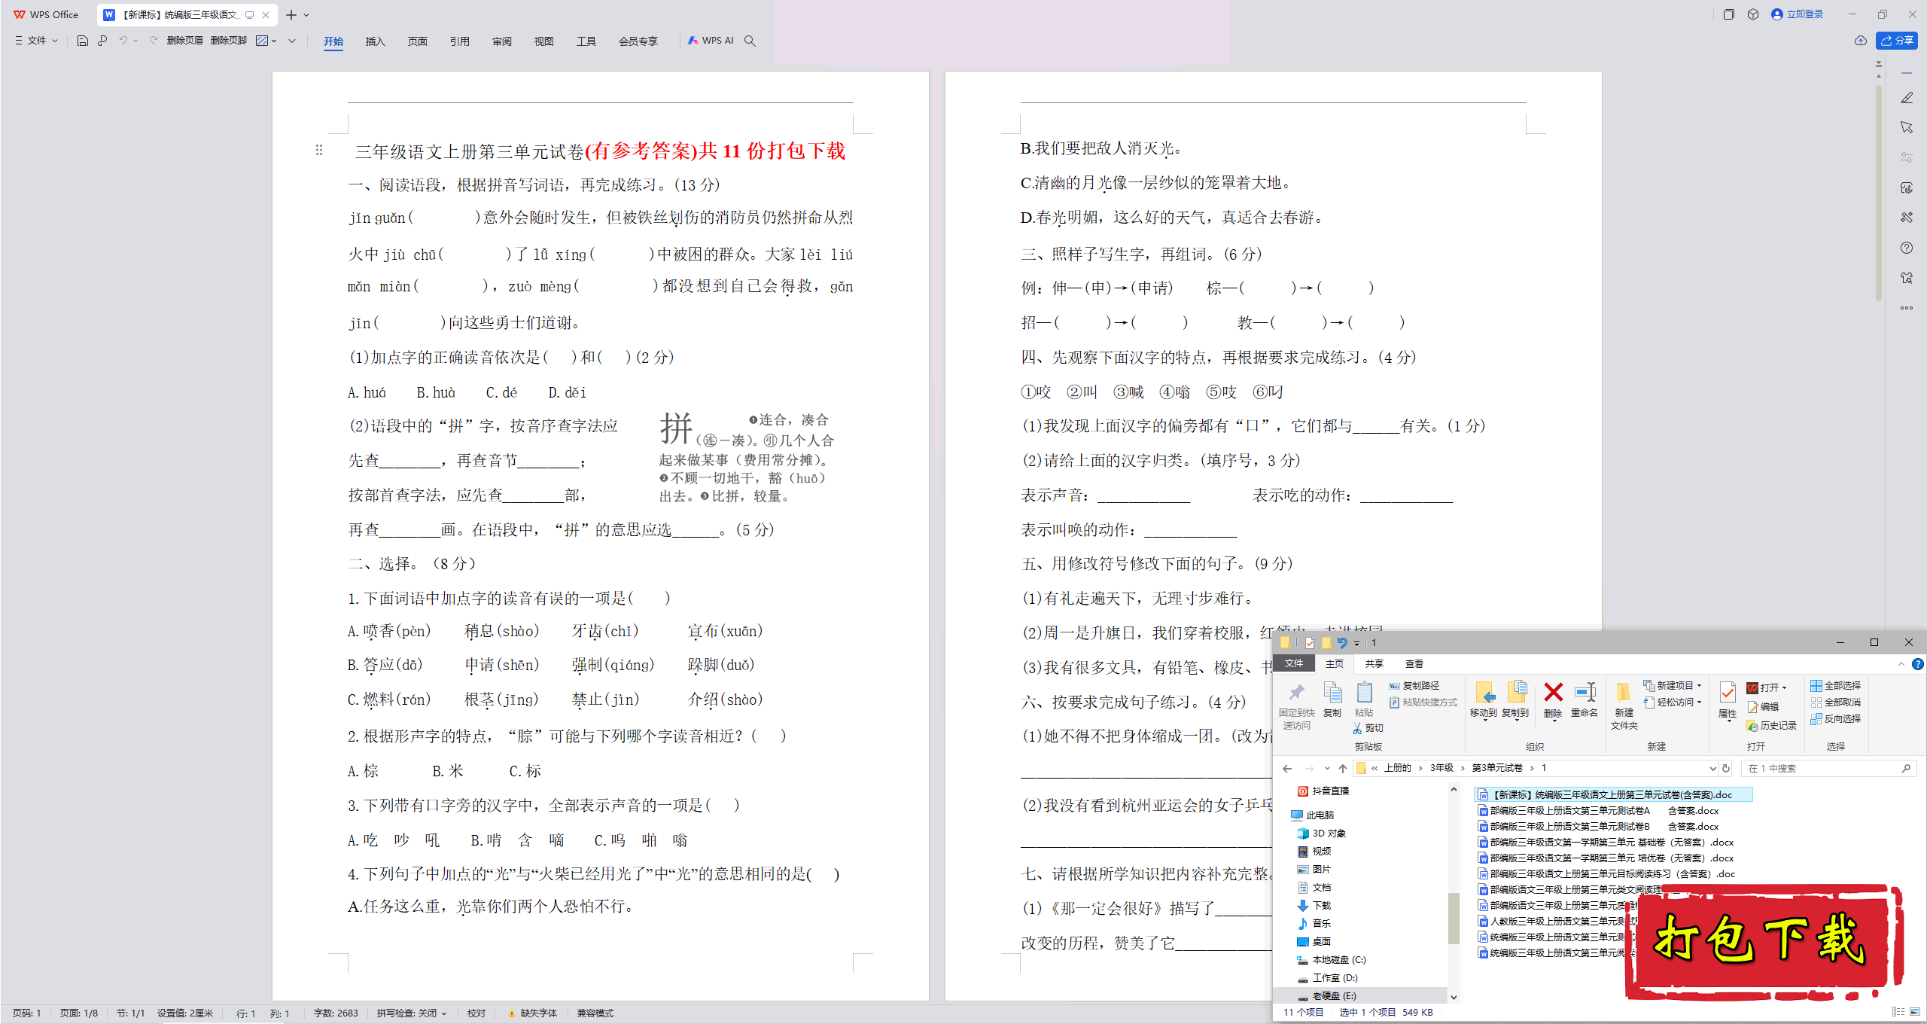
Task: Click the 删除页眉 button
Action: coord(184,41)
